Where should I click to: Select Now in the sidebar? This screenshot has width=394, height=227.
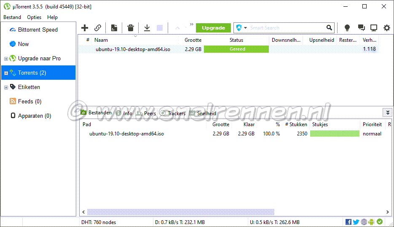click(23, 44)
